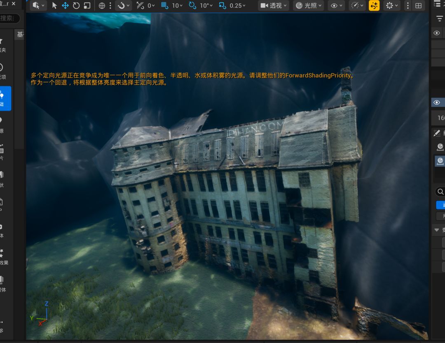
Task: Activate the Select objects arrow tool
Action: [x=54, y=5]
